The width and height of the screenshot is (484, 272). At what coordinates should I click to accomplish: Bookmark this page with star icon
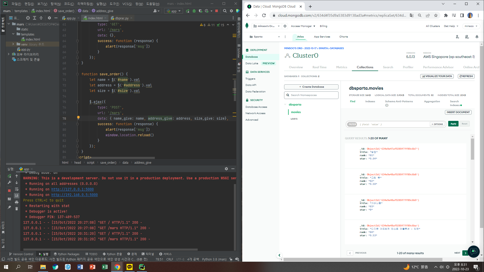tap(436, 15)
